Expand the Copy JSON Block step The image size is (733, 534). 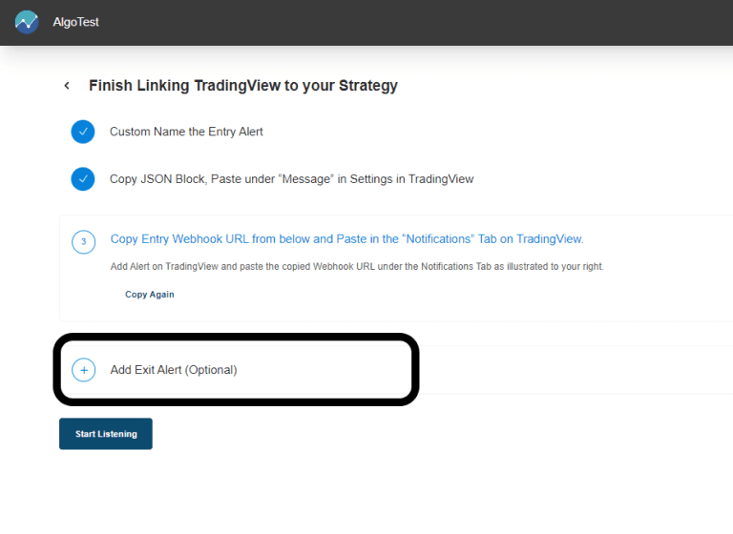coord(291,179)
